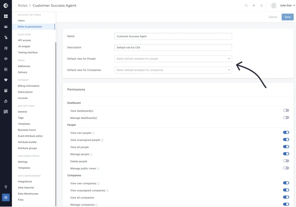This screenshot has height=207, width=296.
Task: Disable the View own people toggle
Action: 286,133
